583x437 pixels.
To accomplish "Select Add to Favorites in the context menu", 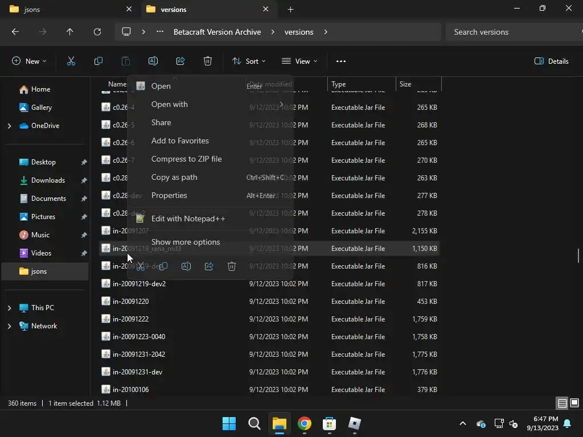I will [x=210, y=141].
